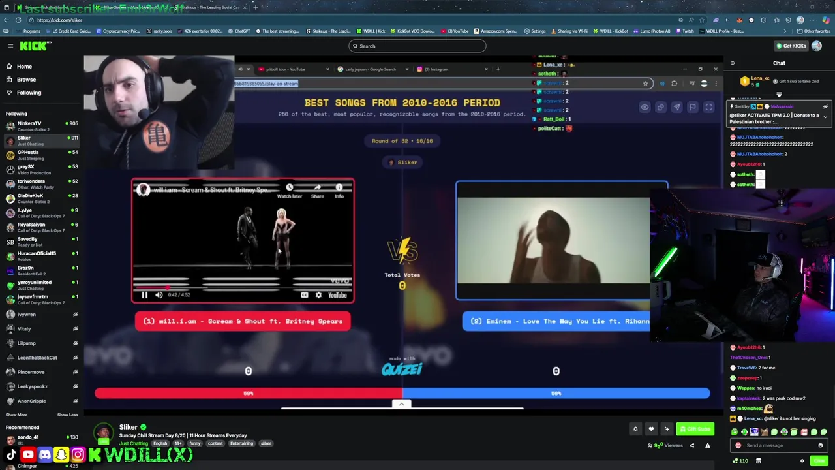This screenshot has height=470, width=835.
Task: Click Watch later on the YouTube video
Action: pos(290,191)
